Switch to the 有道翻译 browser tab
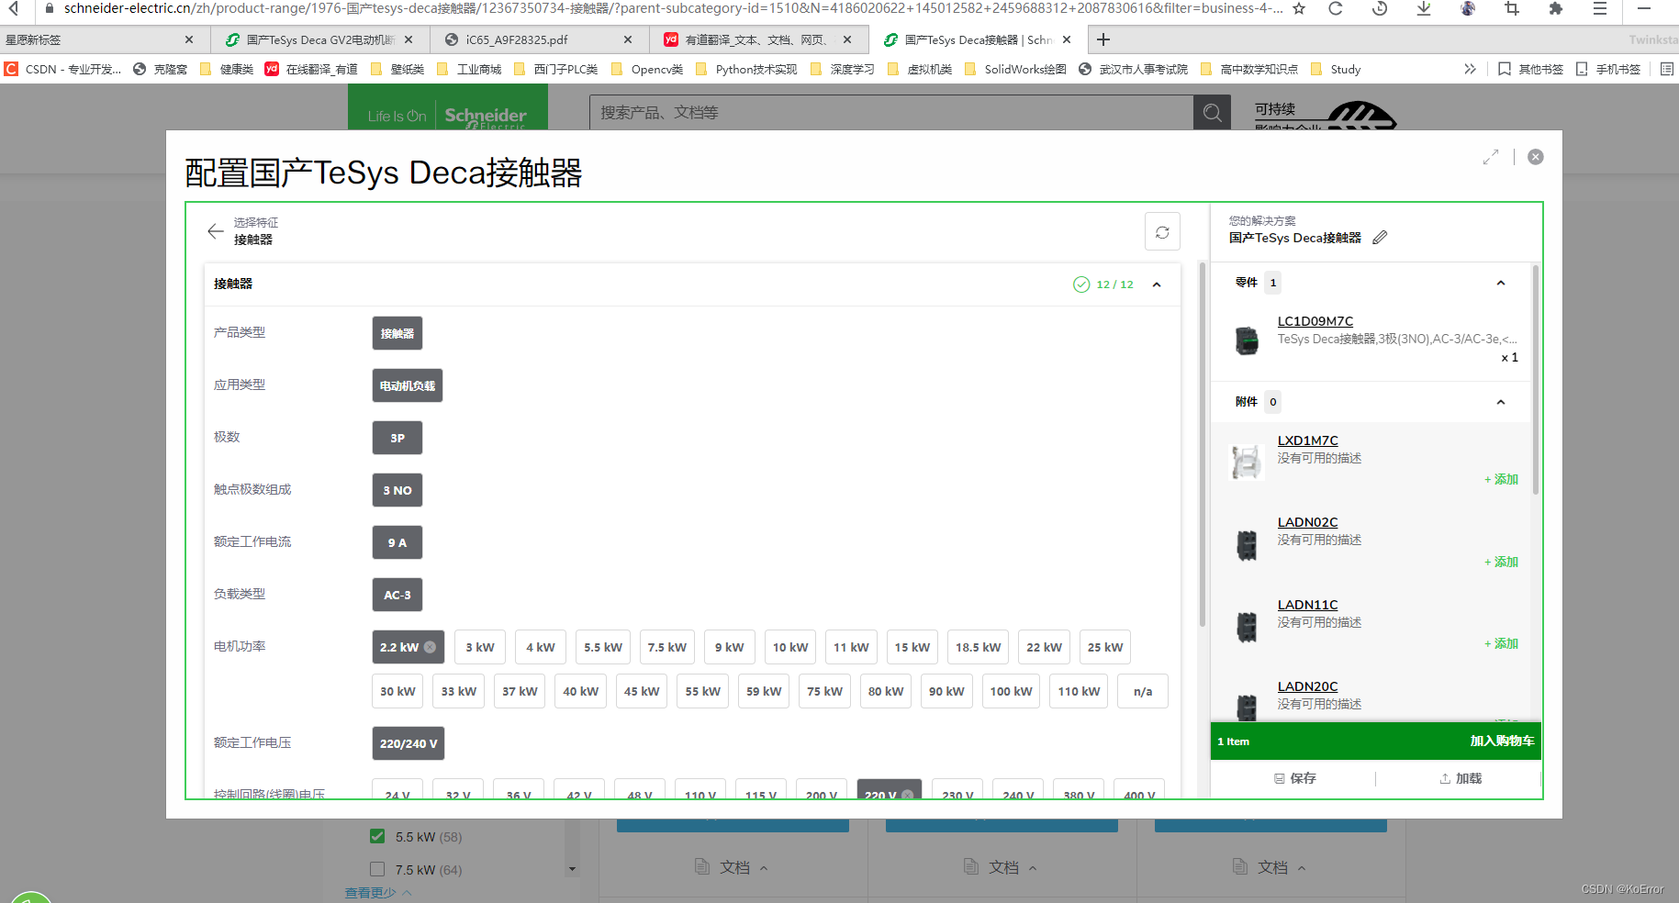 pos(757,40)
